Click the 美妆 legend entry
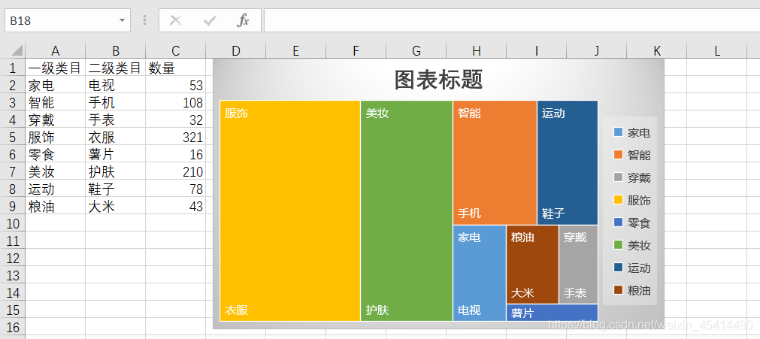The height and width of the screenshot is (339, 760). 632,245
